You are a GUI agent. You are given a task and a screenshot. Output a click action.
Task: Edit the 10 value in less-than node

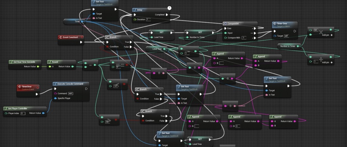point(116,86)
